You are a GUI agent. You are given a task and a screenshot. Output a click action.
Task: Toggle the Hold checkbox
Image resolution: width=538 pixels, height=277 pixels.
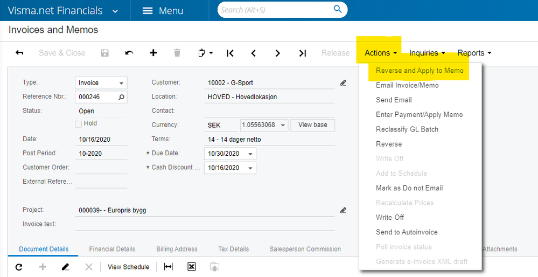pos(78,124)
